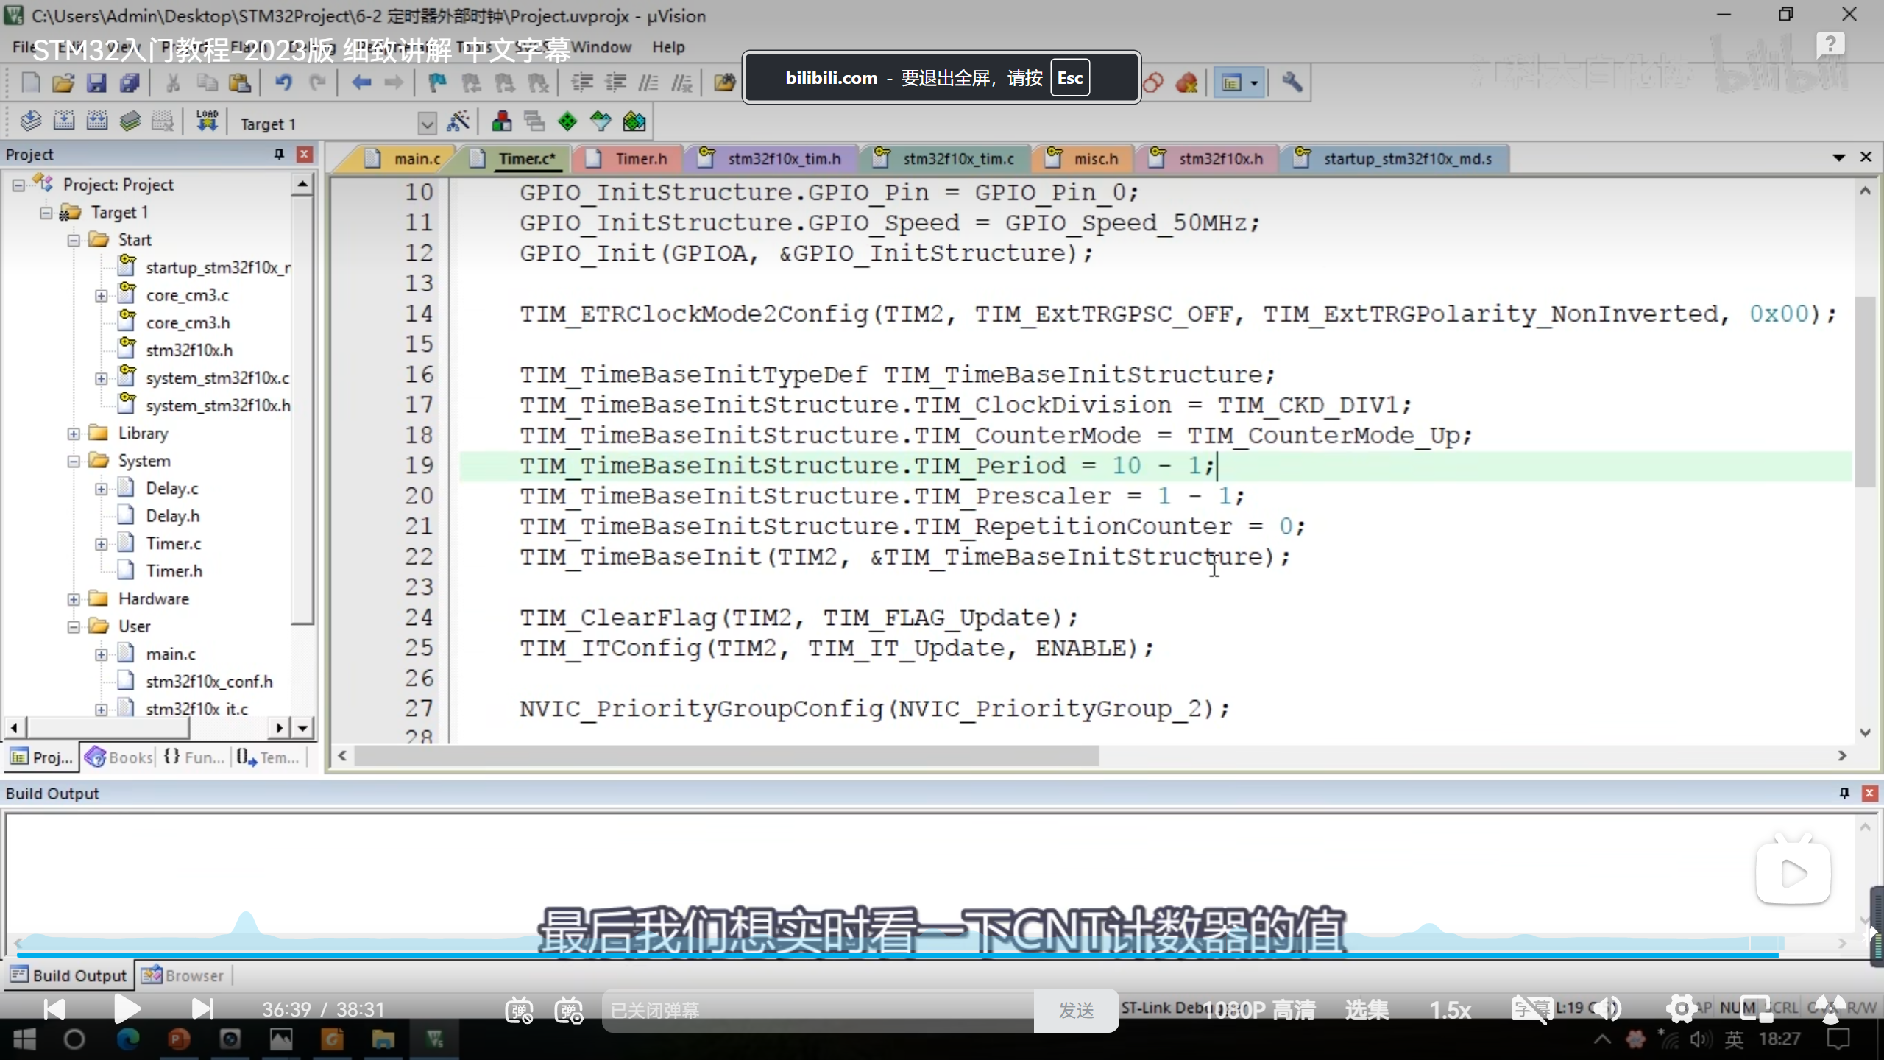Image resolution: width=1884 pixels, height=1060 pixels.
Task: Click the Download to flash LOAD icon
Action: (207, 121)
